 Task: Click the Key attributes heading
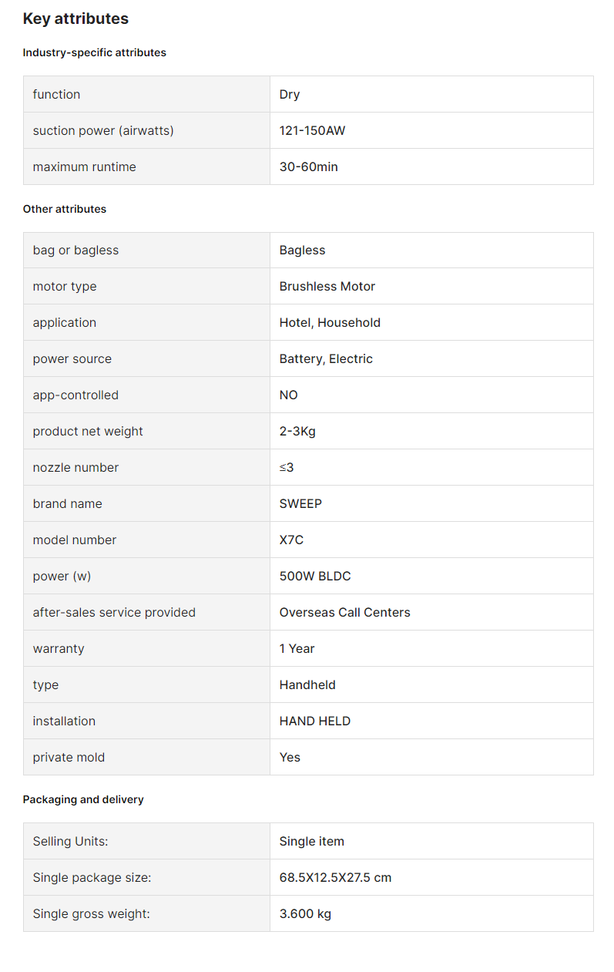pyautogui.click(x=75, y=18)
